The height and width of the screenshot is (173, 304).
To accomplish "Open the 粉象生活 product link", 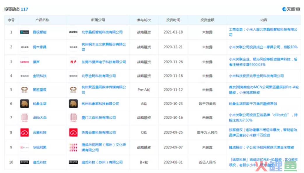I will tap(40, 104).
